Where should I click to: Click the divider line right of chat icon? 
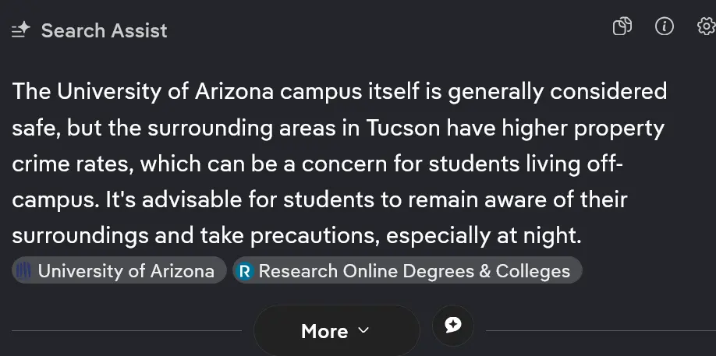[x=599, y=331]
